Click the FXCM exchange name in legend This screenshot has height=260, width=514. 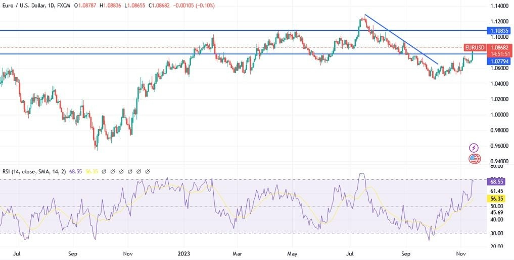tap(64, 6)
